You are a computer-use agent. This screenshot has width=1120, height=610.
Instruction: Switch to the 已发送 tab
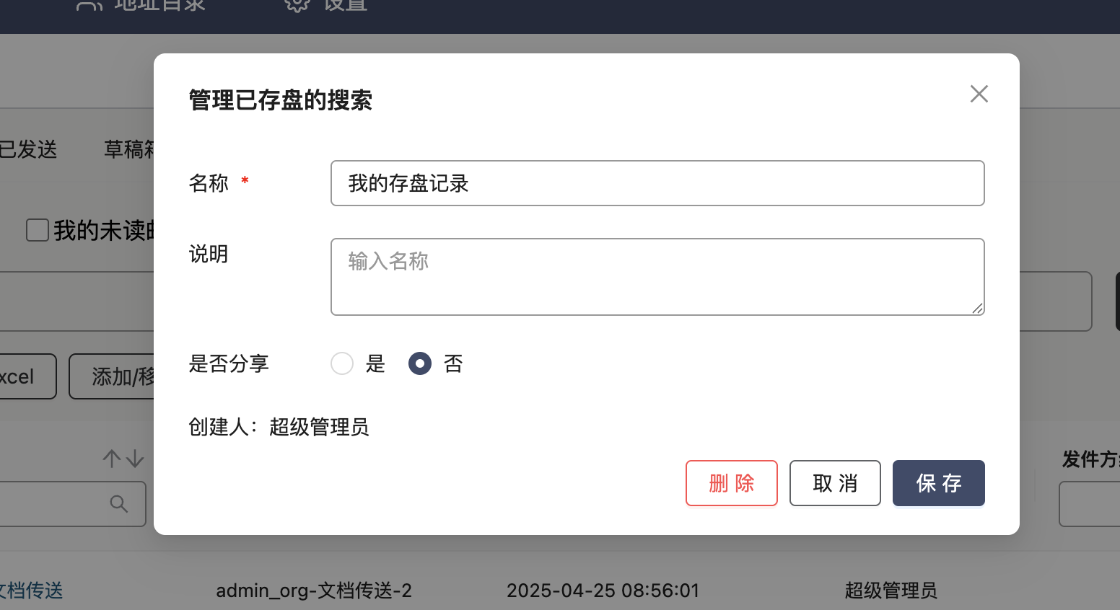pos(29,149)
